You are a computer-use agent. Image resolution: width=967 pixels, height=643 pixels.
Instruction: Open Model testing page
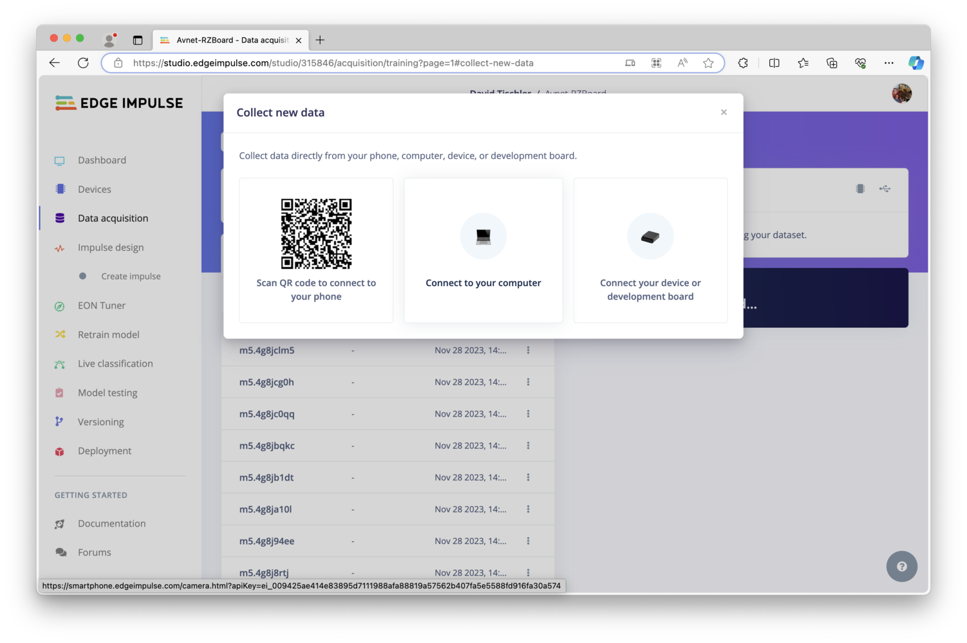pyautogui.click(x=108, y=393)
